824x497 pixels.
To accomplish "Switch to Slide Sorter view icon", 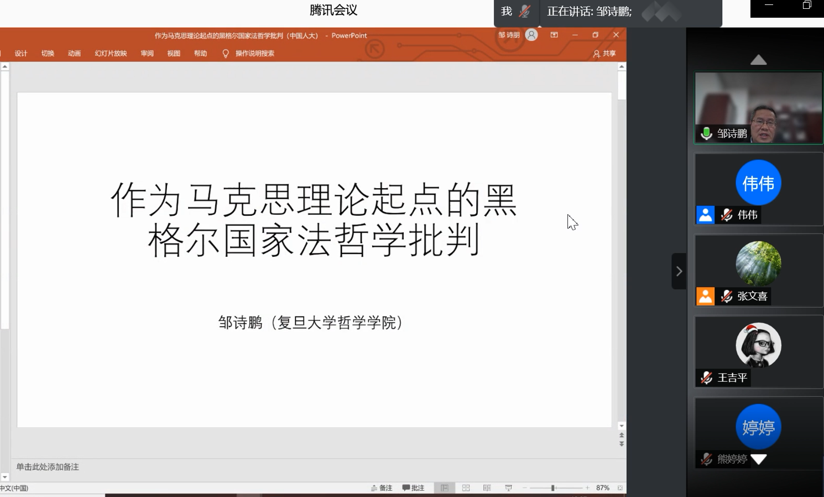I will (466, 488).
